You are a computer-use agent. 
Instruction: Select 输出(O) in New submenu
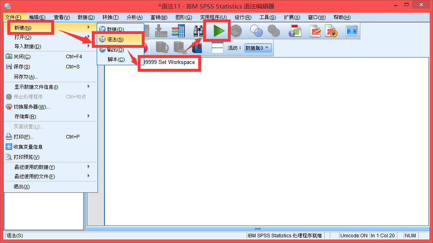coord(120,49)
